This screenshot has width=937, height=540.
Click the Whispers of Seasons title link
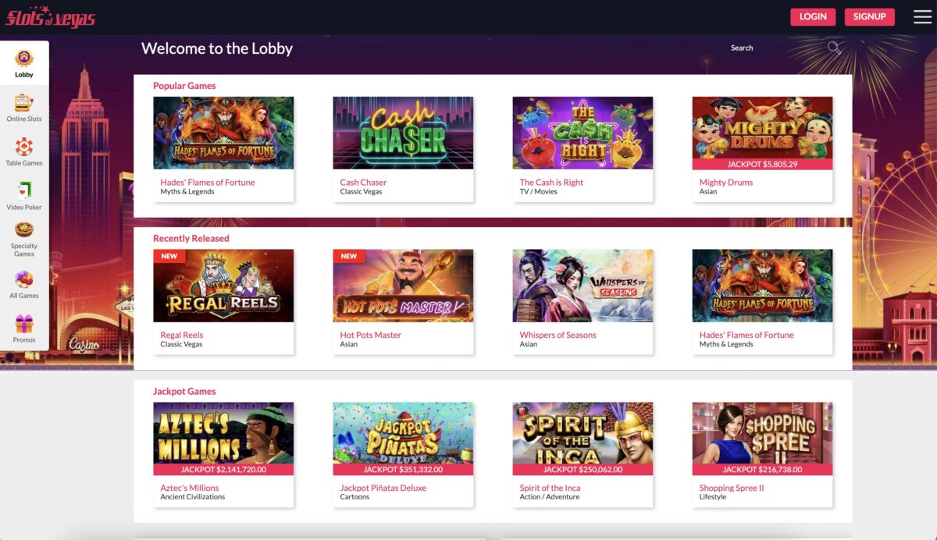[558, 336]
